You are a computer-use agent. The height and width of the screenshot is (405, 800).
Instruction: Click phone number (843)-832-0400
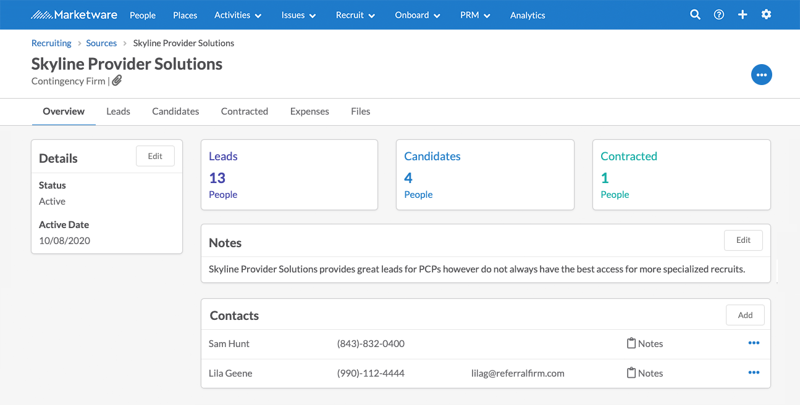pos(371,343)
